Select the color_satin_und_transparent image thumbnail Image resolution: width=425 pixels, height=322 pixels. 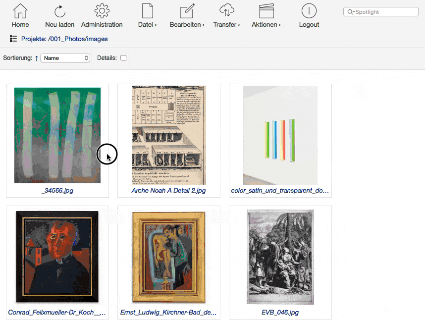280,135
